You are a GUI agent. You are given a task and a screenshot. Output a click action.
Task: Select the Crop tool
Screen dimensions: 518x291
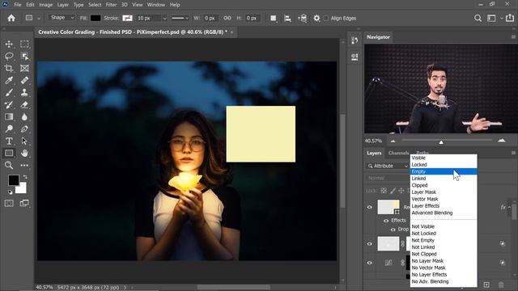9,68
